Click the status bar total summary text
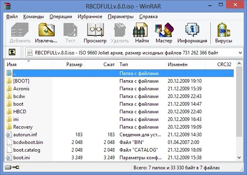 (x=177, y=168)
